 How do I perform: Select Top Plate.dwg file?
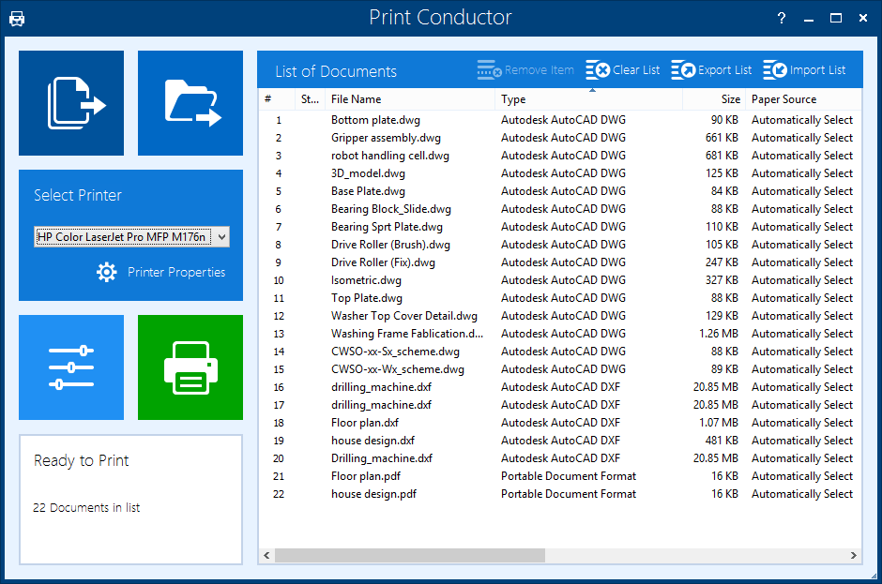click(367, 298)
